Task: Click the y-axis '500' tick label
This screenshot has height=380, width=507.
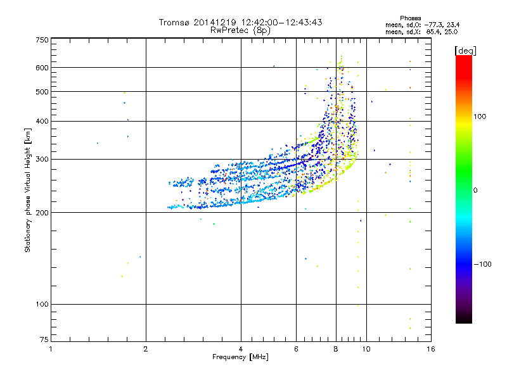Action: click(42, 92)
